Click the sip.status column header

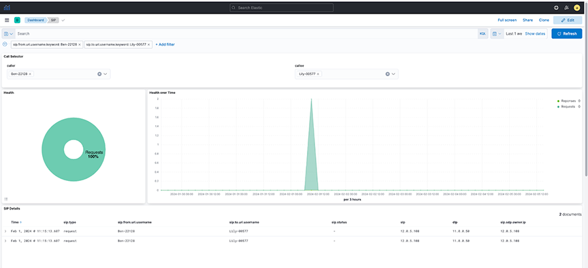pyautogui.click(x=339, y=222)
